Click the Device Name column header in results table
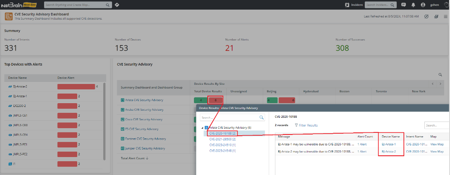This screenshot has width=450, height=175. [390, 137]
